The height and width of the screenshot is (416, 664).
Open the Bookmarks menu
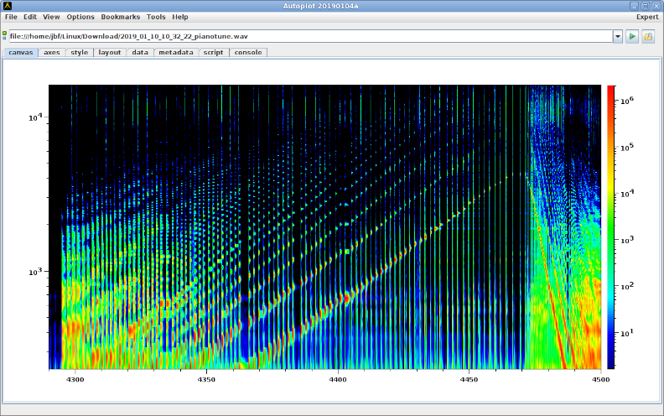(120, 17)
